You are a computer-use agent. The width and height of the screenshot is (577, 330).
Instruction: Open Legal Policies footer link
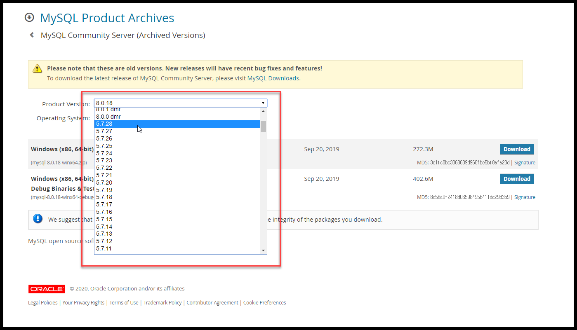[x=43, y=303]
